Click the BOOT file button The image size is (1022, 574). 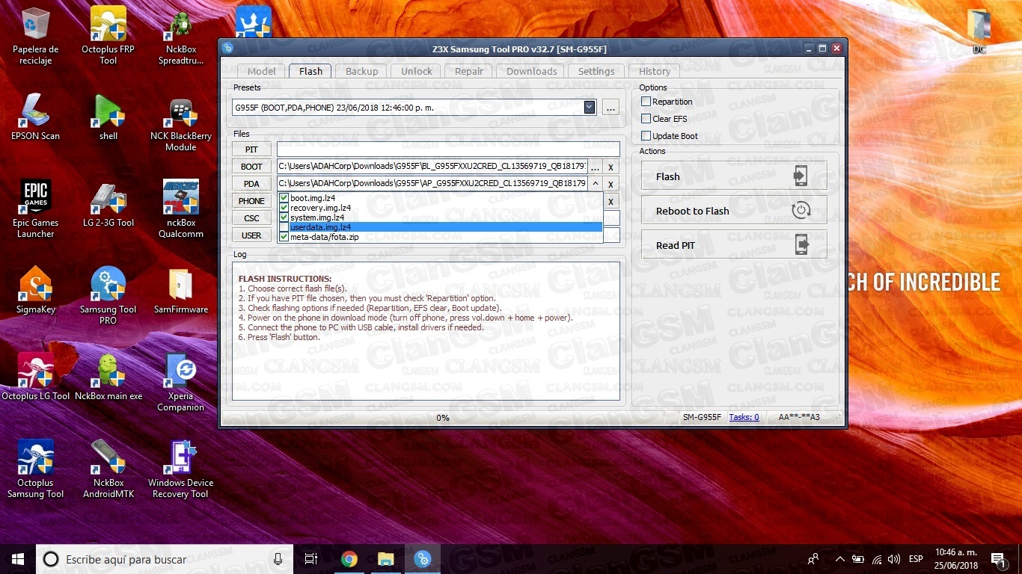pos(251,167)
